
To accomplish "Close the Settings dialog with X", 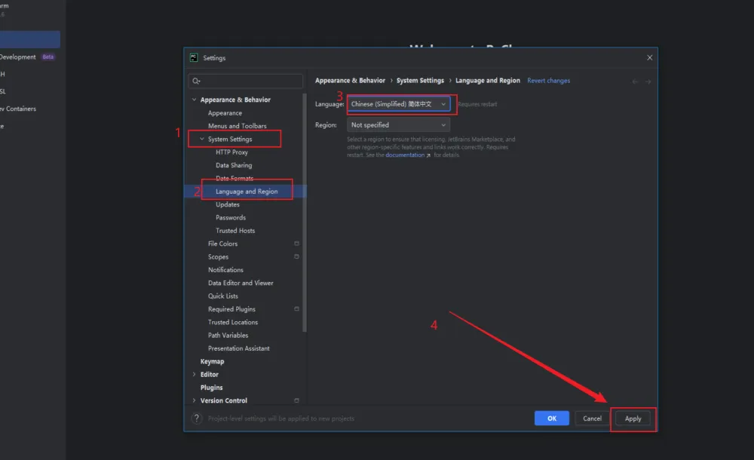I will (650, 58).
